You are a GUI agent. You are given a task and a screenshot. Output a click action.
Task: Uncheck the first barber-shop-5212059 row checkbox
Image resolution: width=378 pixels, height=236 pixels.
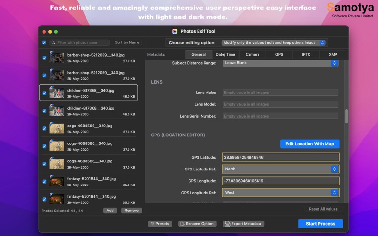44,58
